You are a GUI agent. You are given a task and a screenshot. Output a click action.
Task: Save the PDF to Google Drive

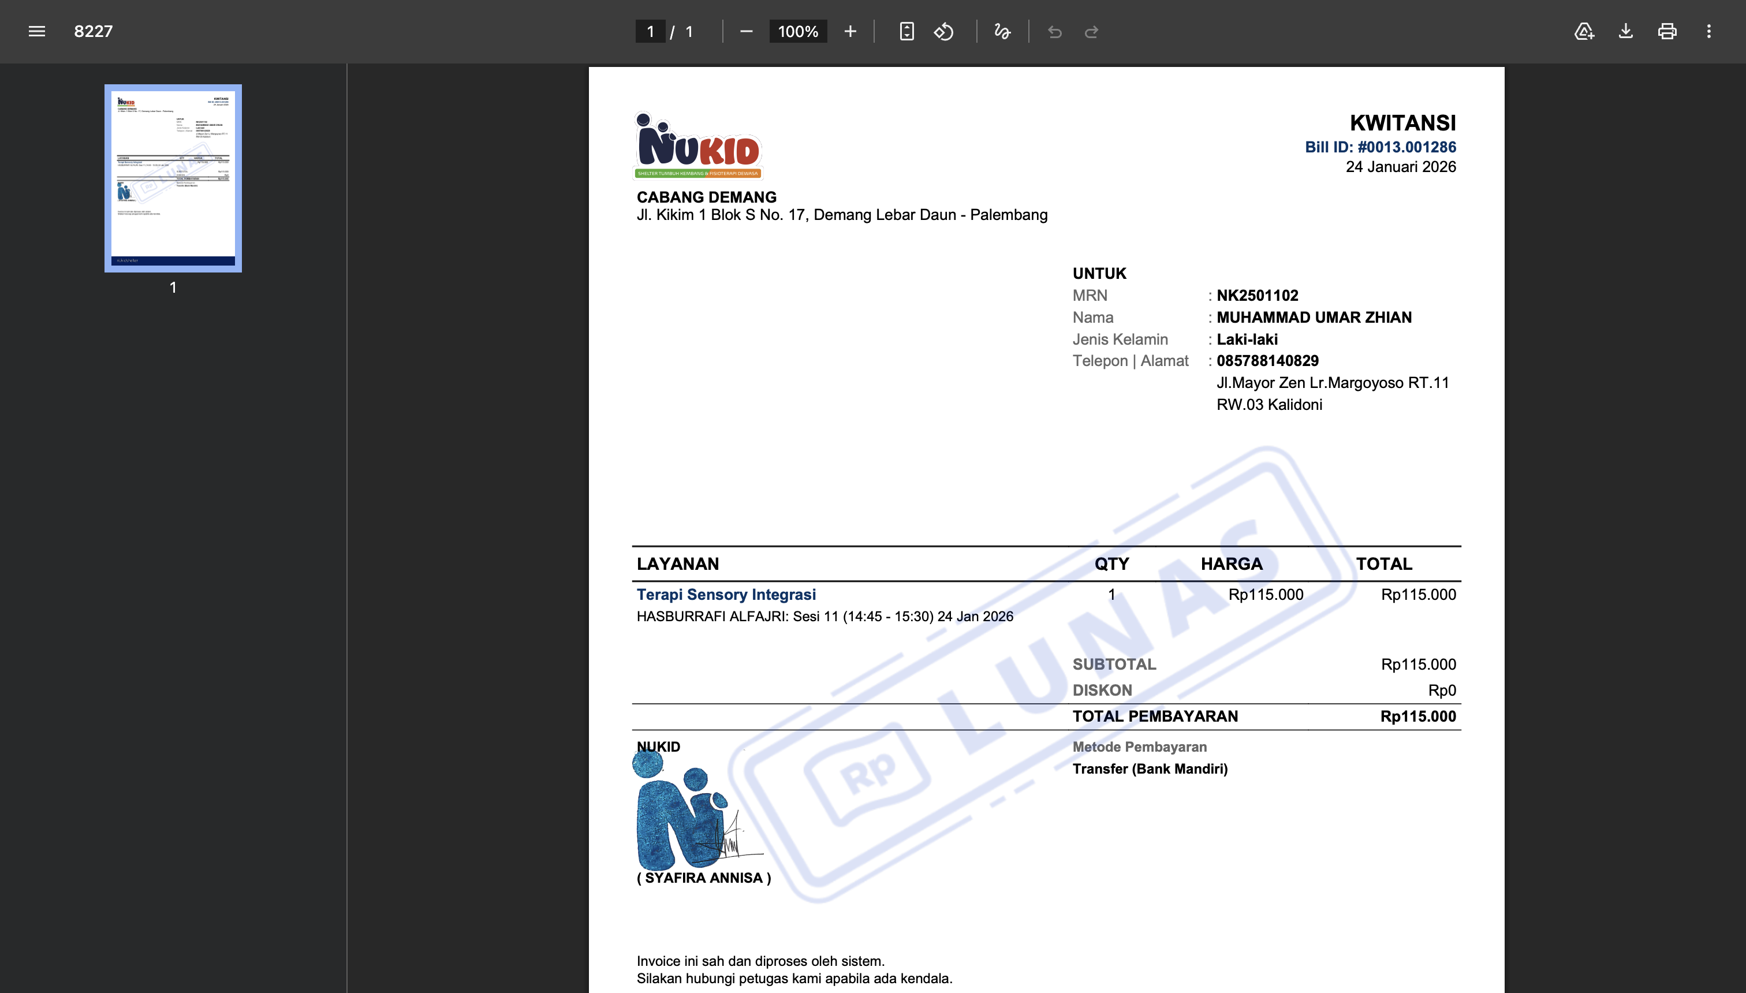click(x=1584, y=31)
